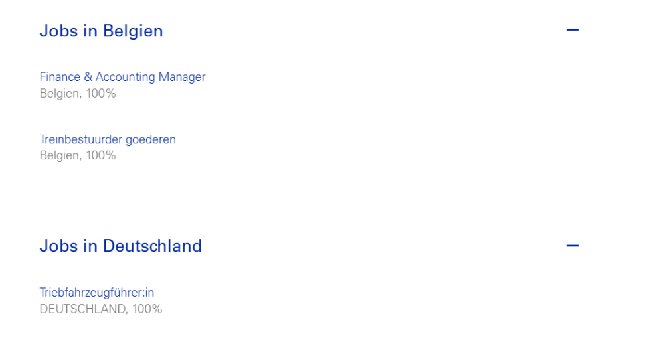651x361 pixels.
Task: Click the word Deutschland in the section heading
Action: [x=152, y=246]
